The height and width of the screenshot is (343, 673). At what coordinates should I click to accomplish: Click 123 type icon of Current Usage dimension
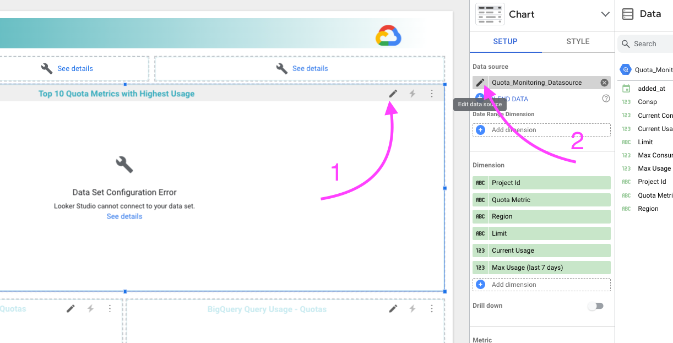[x=480, y=251]
